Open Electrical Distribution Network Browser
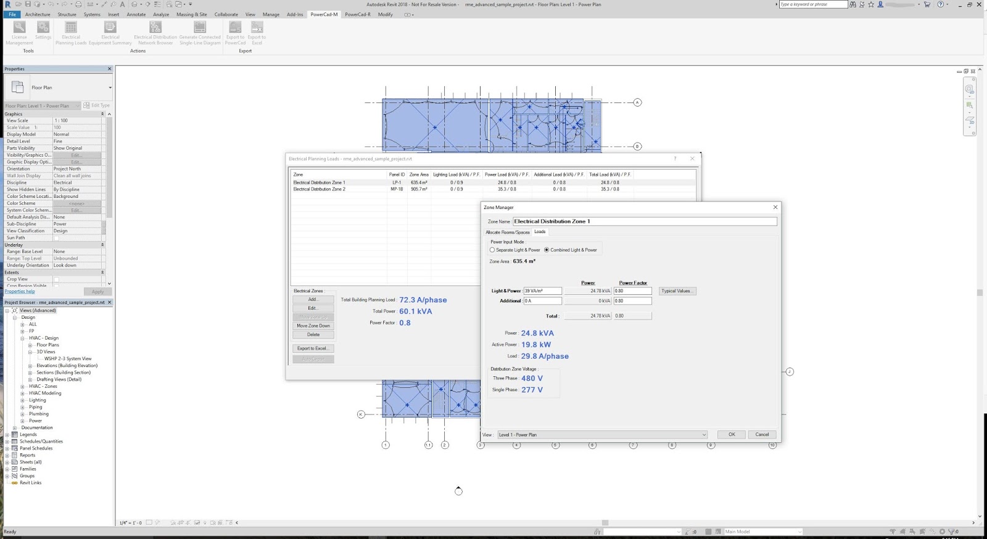Screen dimensions: 987x539 (x=155, y=28)
